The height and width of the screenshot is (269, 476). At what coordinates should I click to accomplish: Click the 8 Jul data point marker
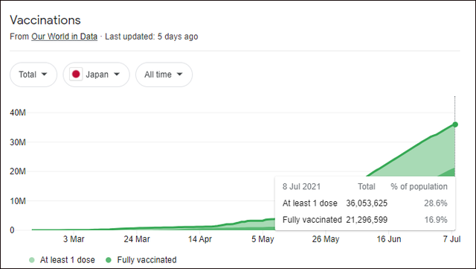pos(455,124)
